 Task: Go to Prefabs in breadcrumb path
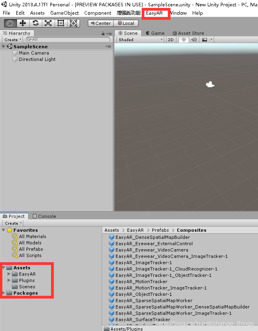(x=160, y=230)
